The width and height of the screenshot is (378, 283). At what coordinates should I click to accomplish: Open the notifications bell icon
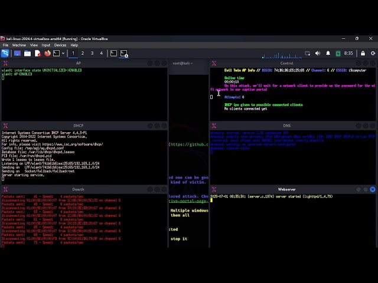pyautogui.click(x=328, y=53)
